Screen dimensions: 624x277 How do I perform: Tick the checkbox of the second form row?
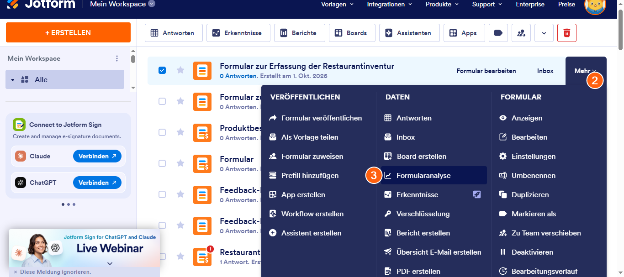pyautogui.click(x=162, y=101)
